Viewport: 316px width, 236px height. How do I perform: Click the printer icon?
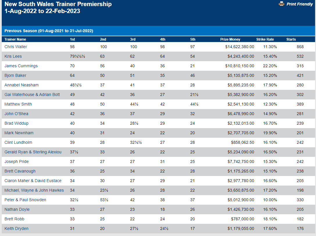click(x=281, y=4)
